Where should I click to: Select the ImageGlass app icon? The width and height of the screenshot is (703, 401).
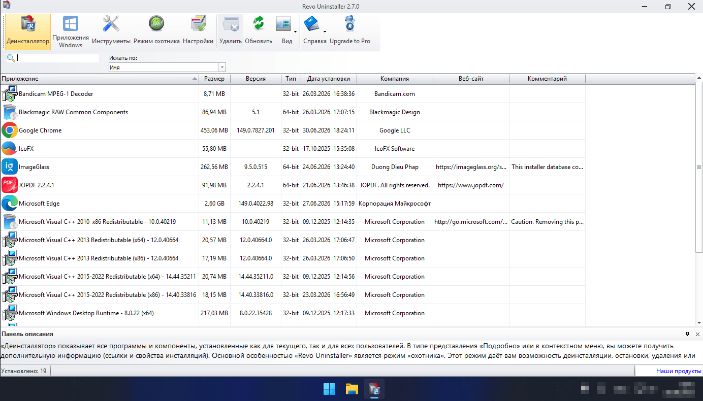point(10,167)
